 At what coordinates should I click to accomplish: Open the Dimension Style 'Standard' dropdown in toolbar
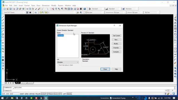click(115, 9)
